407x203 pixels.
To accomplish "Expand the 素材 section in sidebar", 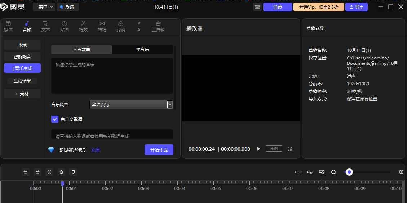I will tap(22, 94).
